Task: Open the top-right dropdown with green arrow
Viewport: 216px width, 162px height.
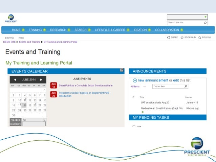Action: pyautogui.click(x=187, y=17)
